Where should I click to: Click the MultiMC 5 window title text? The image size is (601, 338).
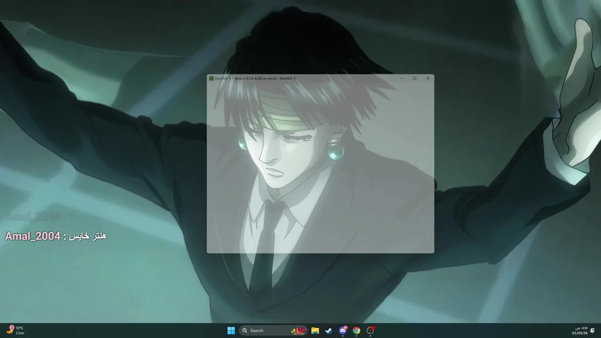255,78
